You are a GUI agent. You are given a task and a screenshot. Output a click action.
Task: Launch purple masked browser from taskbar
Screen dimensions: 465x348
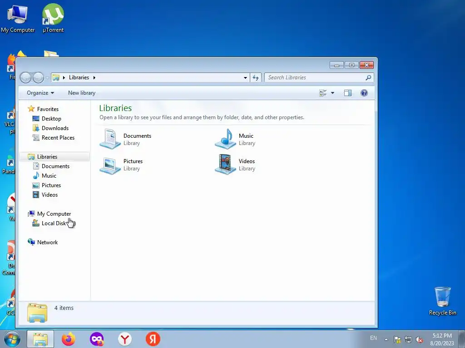click(97, 339)
